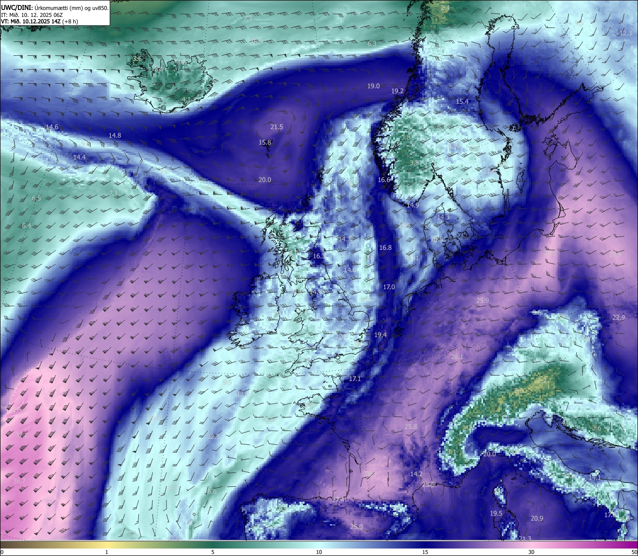Click the 2.4 value at the map's top
Screen dimensions: 638x556
445,8
